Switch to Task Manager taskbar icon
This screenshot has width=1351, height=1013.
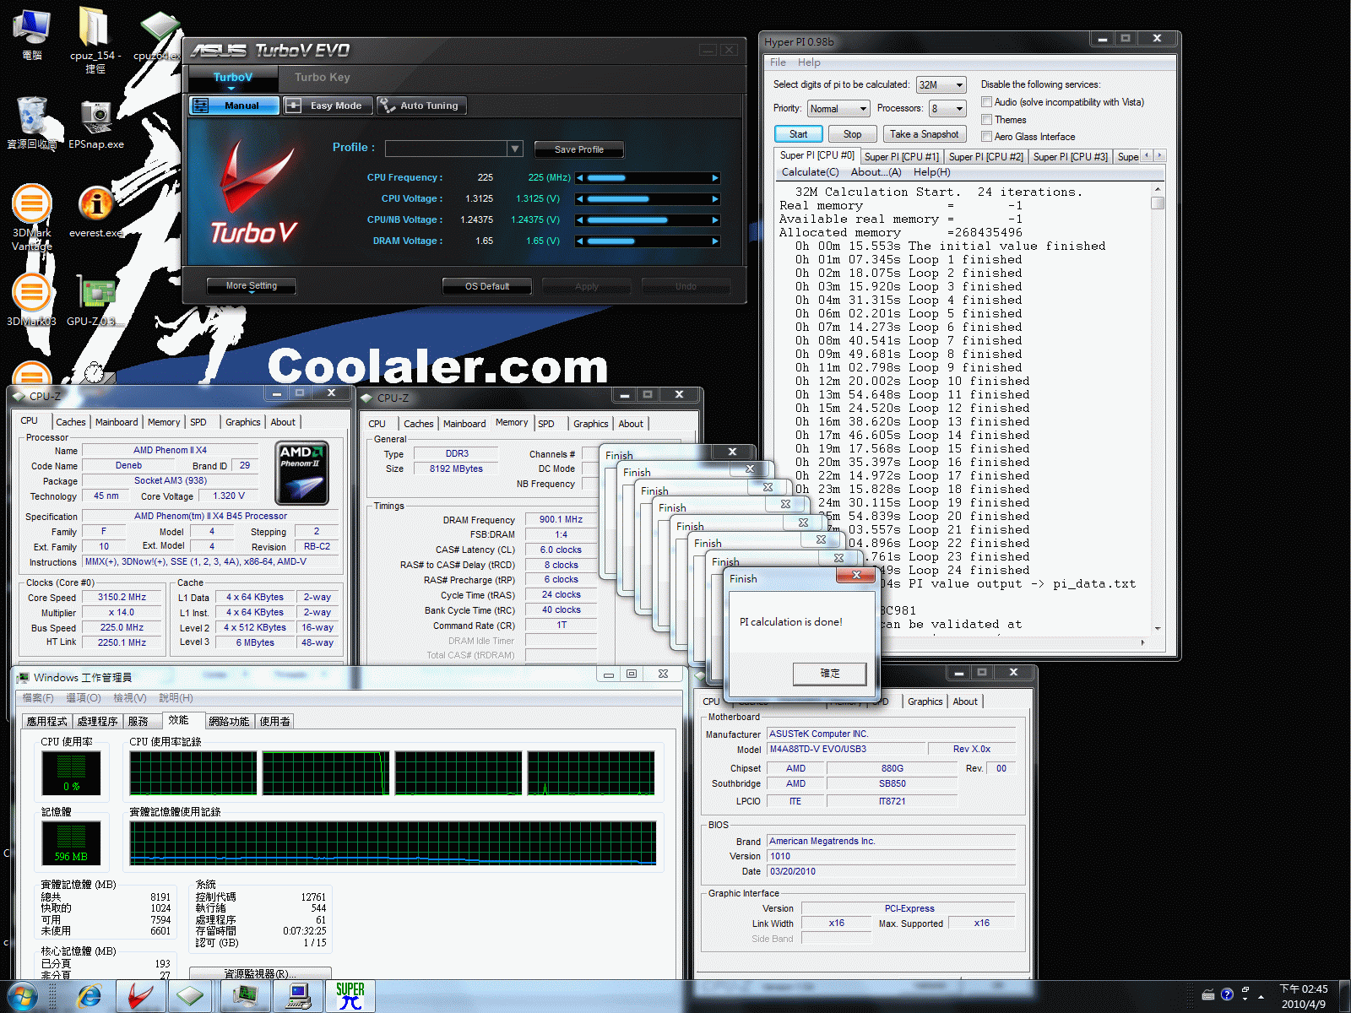[x=245, y=996]
